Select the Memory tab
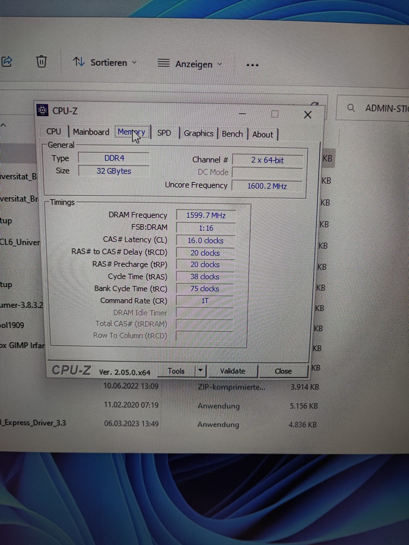The height and width of the screenshot is (545, 409). click(x=132, y=132)
